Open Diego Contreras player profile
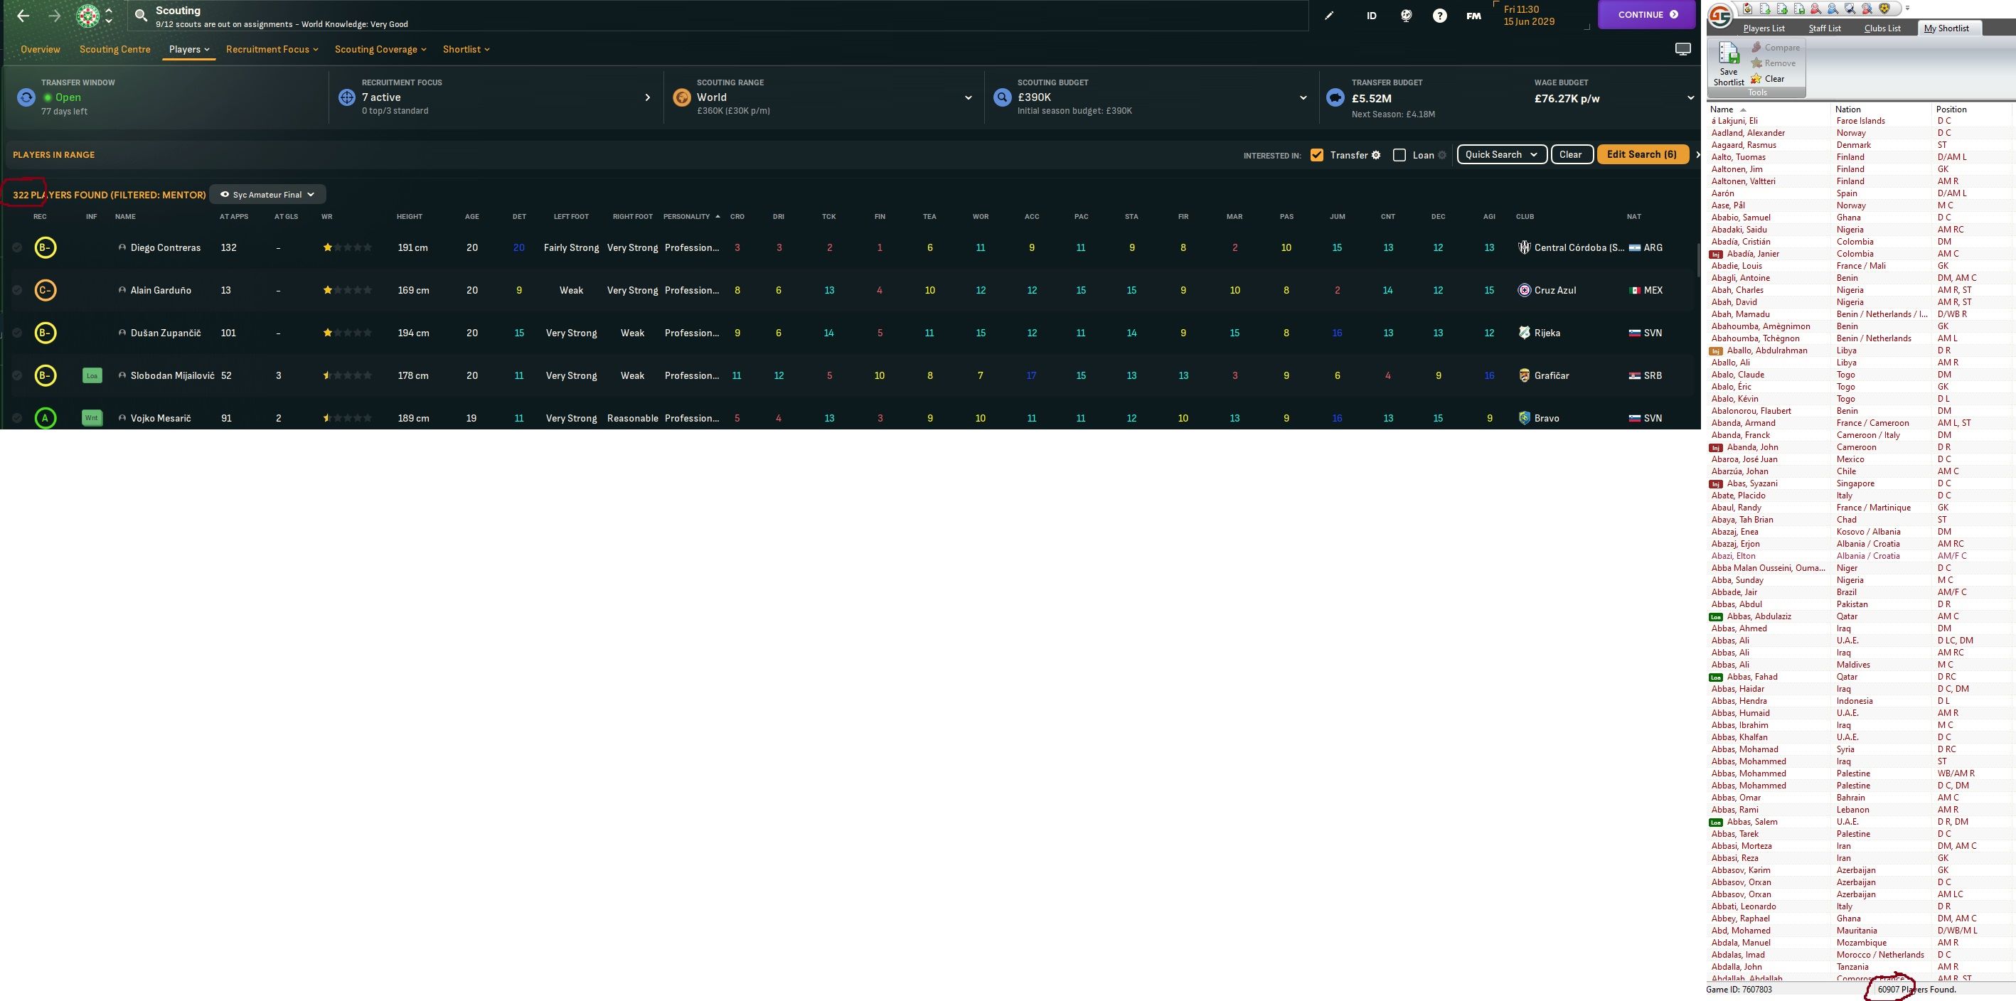This screenshot has height=1001, width=2016. 165,247
